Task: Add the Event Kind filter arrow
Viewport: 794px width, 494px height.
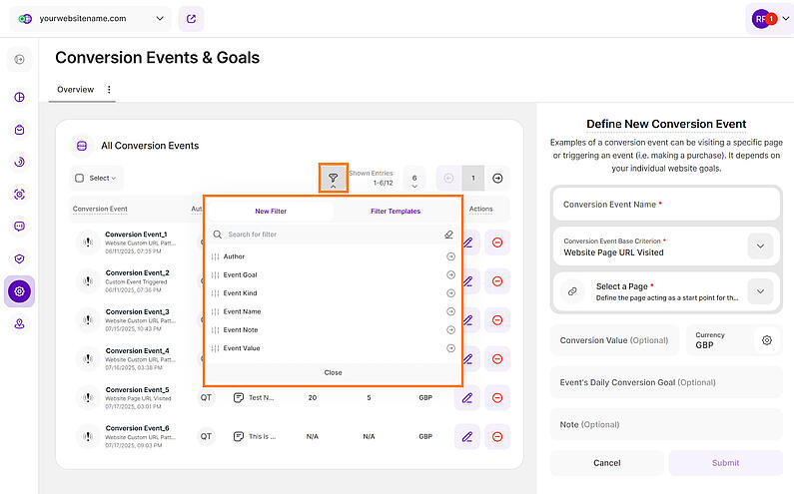Action: (450, 293)
